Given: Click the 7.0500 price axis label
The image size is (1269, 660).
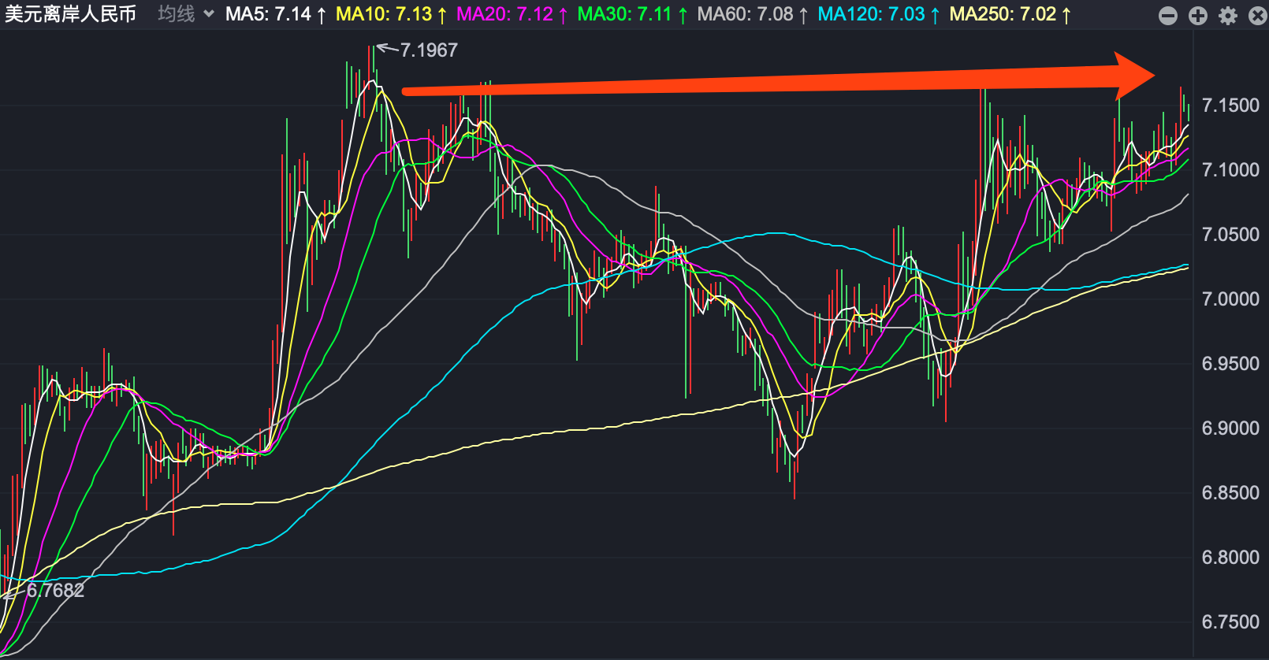Looking at the screenshot, I should 1230,235.
